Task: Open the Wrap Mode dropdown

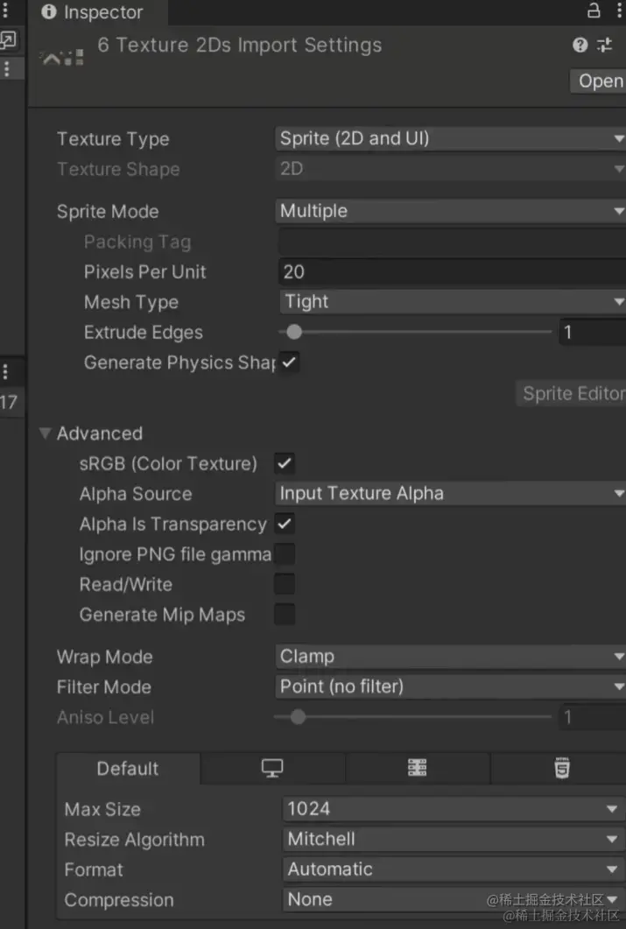Action: [x=451, y=657]
